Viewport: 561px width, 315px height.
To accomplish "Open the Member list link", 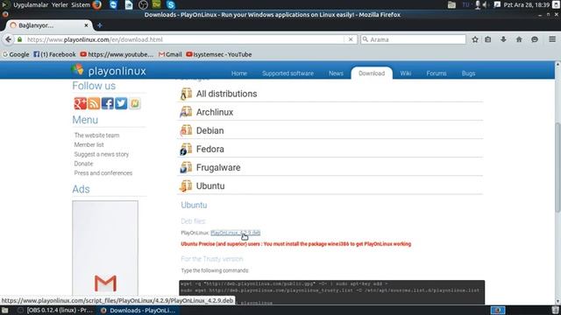I will (89, 144).
